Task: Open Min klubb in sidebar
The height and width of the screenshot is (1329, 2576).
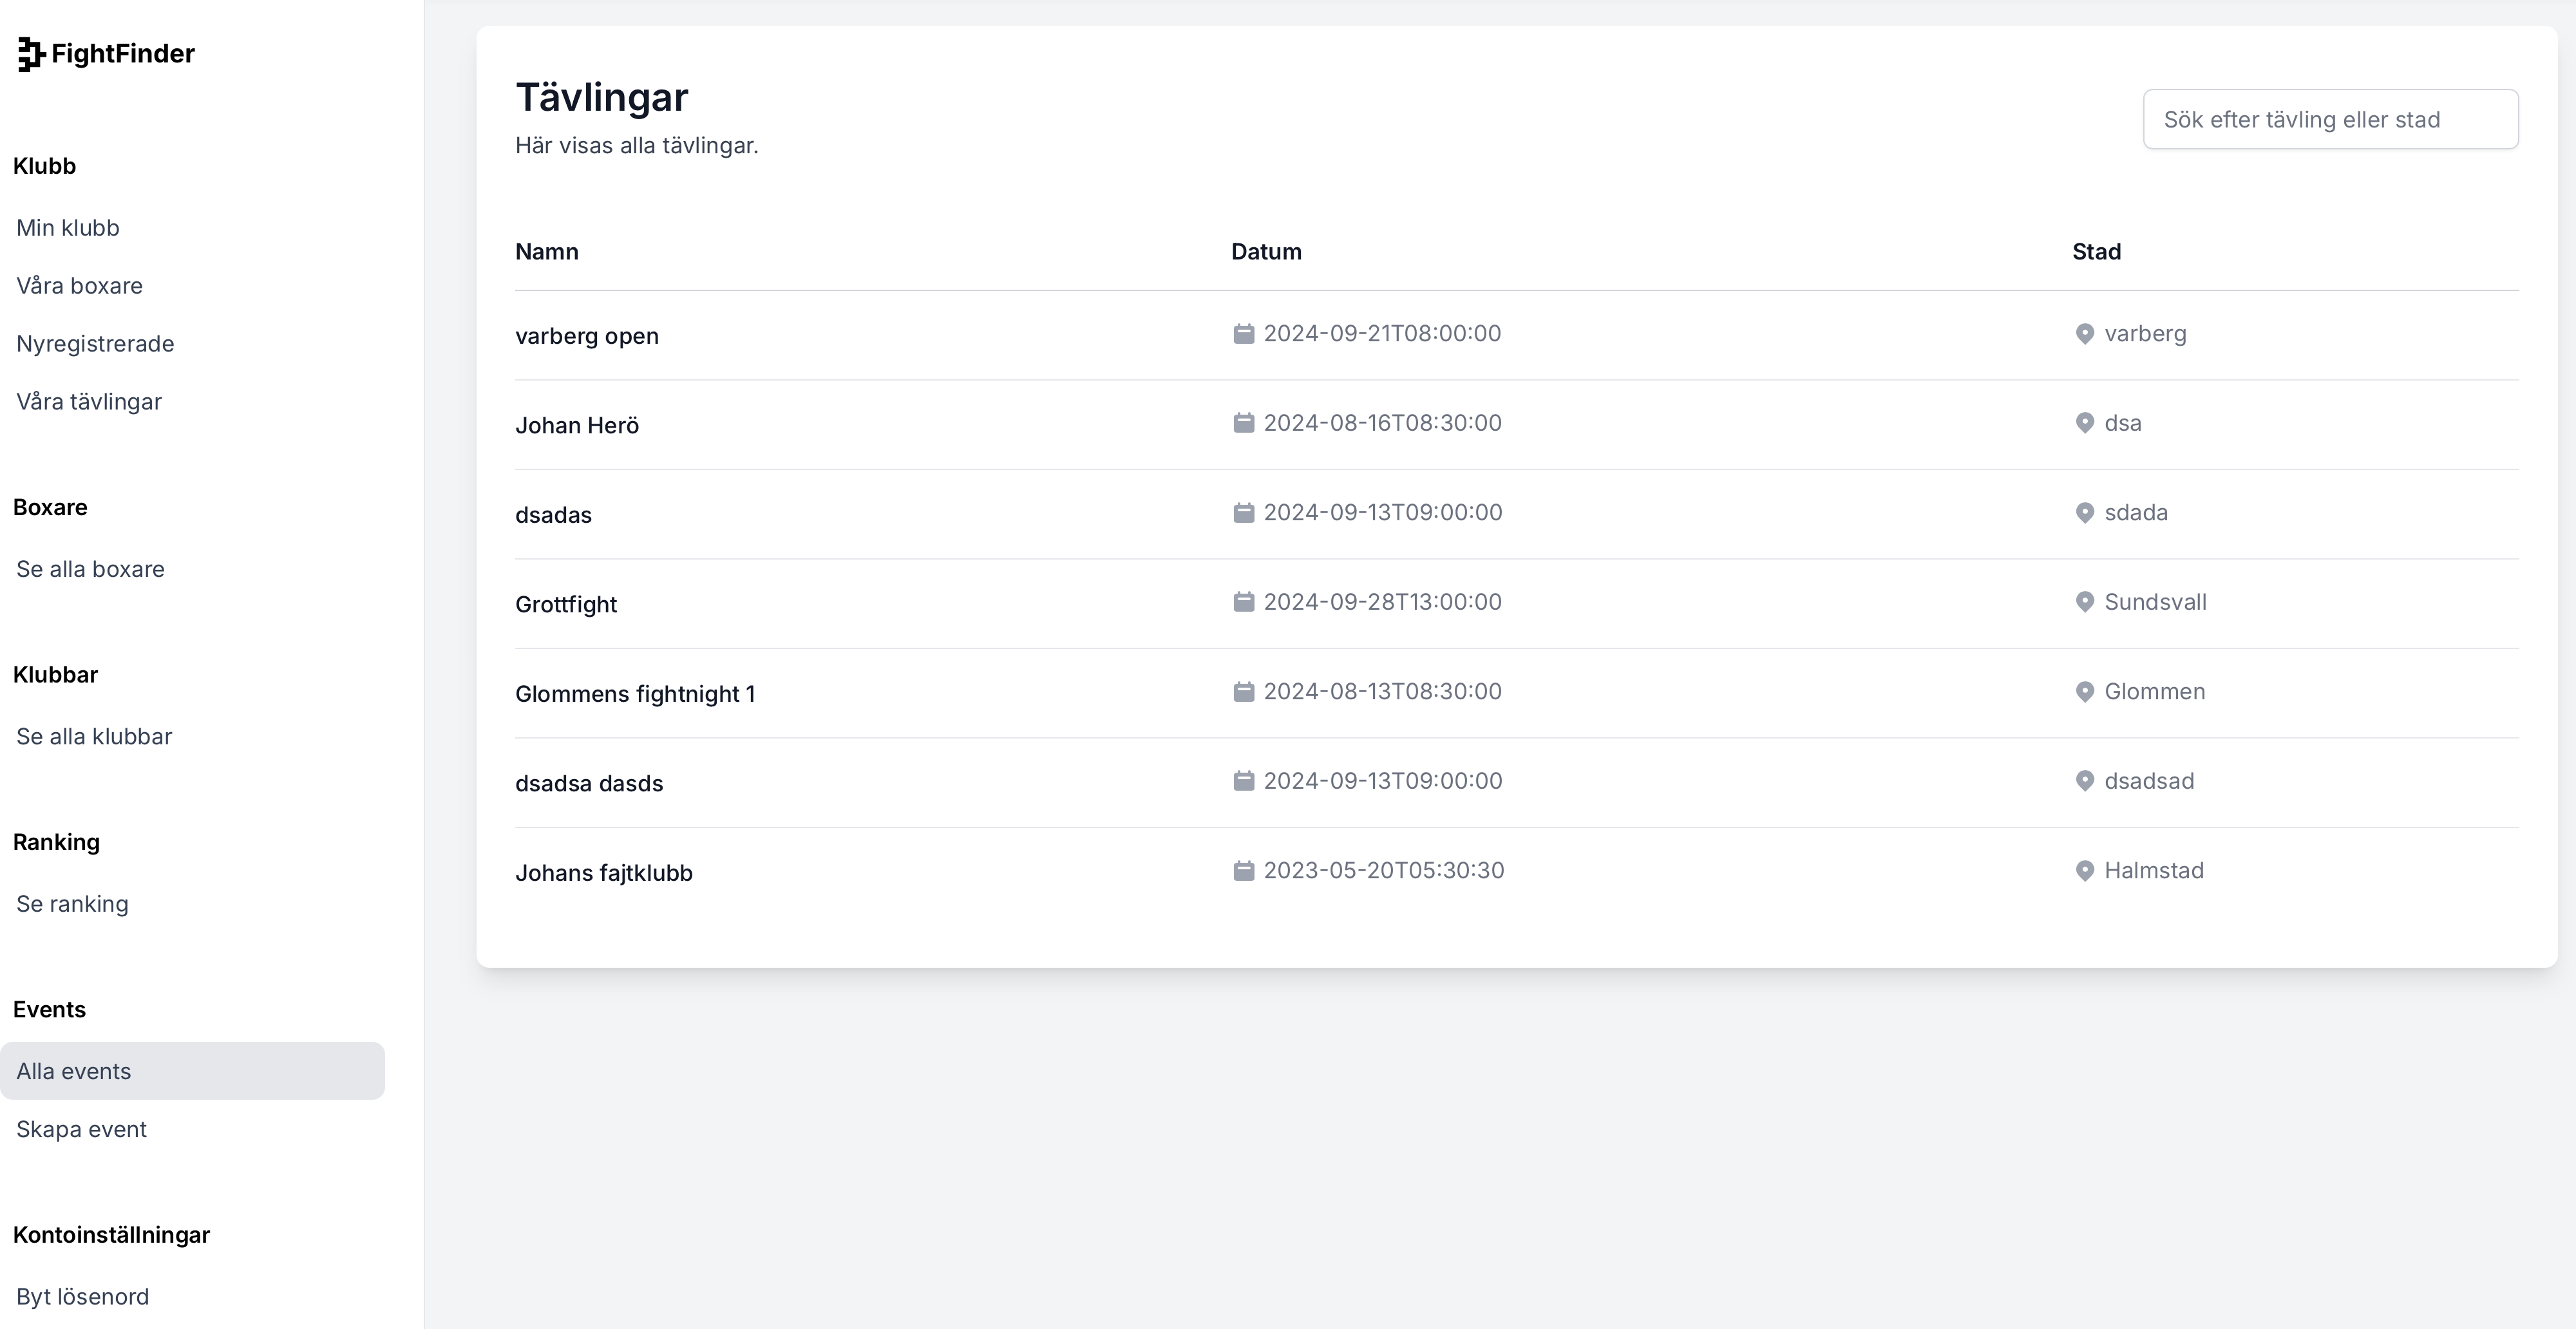Action: coord(68,228)
